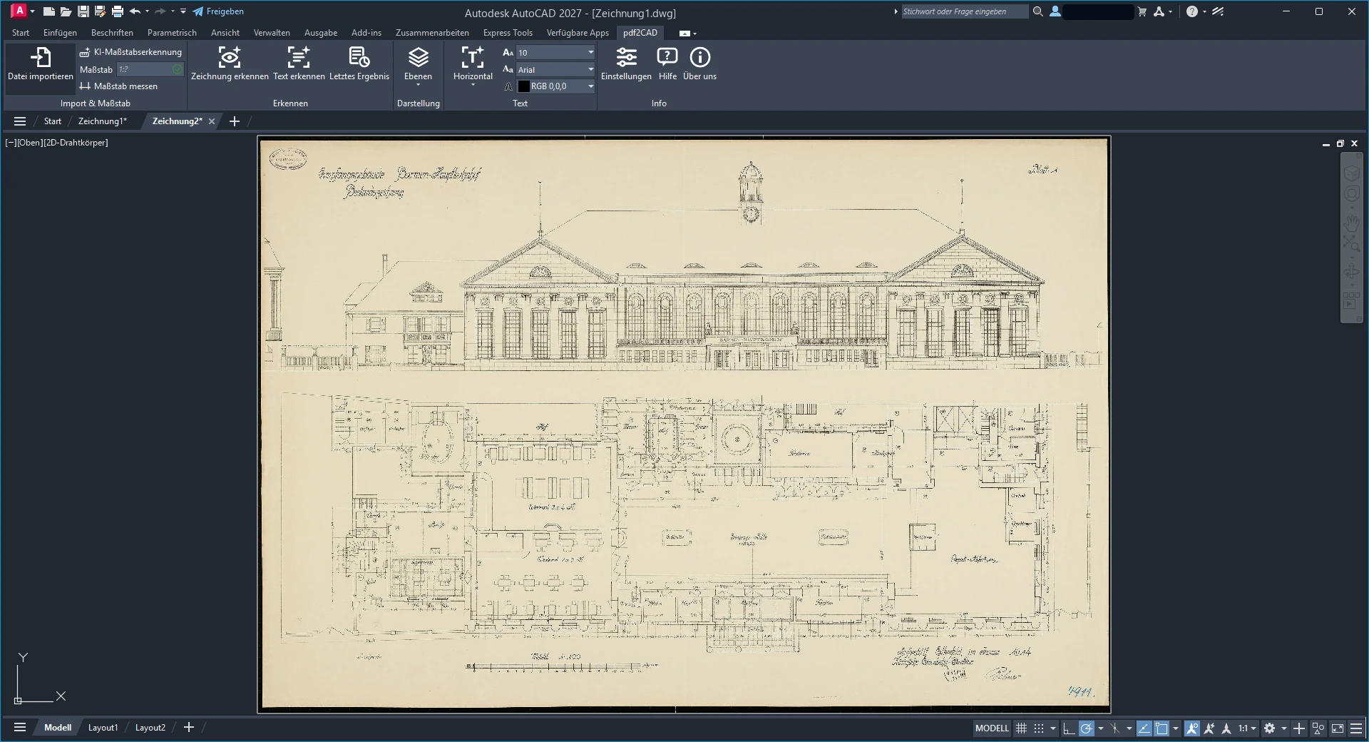The height and width of the screenshot is (742, 1369).
Task: Run KI-Maßstabserkennung
Action: click(x=130, y=52)
